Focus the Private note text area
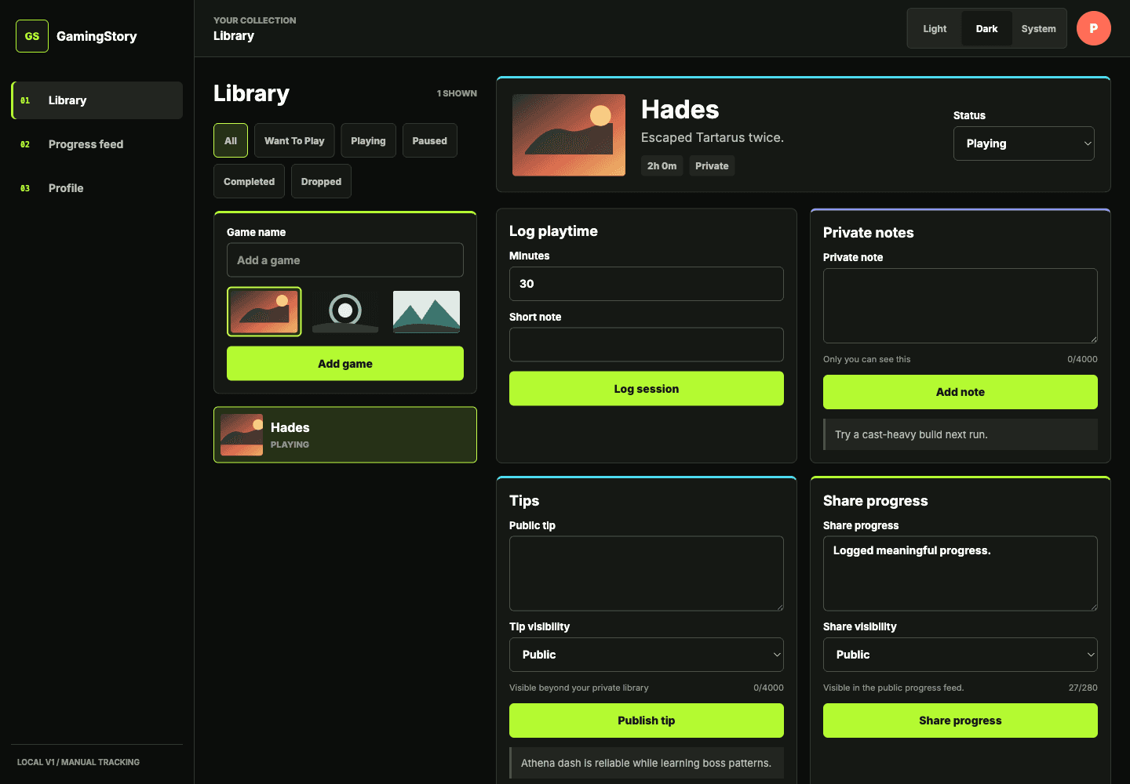The image size is (1130, 784). (x=960, y=306)
